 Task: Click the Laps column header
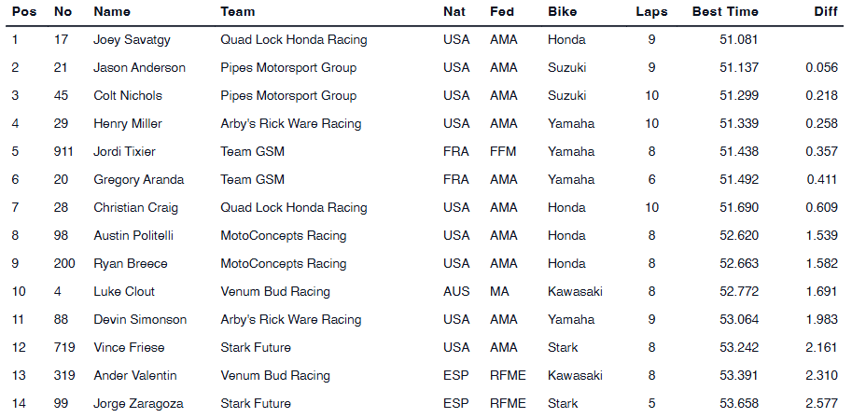tap(650, 12)
